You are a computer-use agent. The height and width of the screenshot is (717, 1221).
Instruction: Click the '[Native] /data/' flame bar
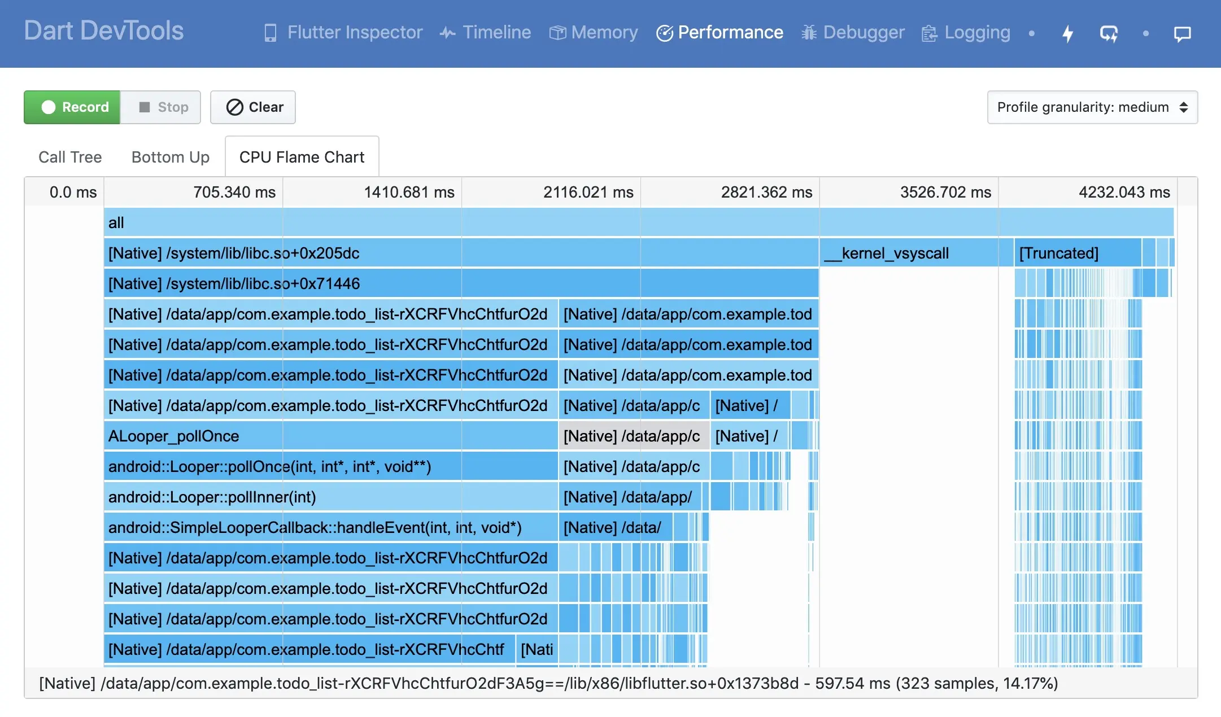(x=616, y=527)
